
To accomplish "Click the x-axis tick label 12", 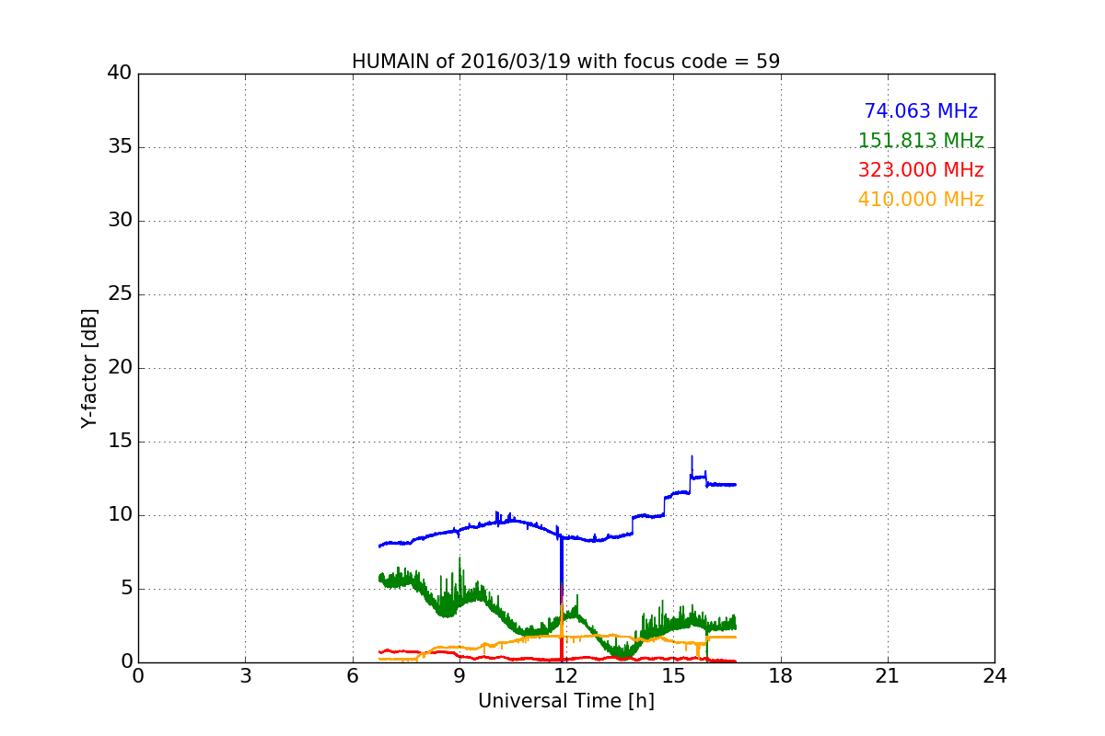I will (x=566, y=676).
